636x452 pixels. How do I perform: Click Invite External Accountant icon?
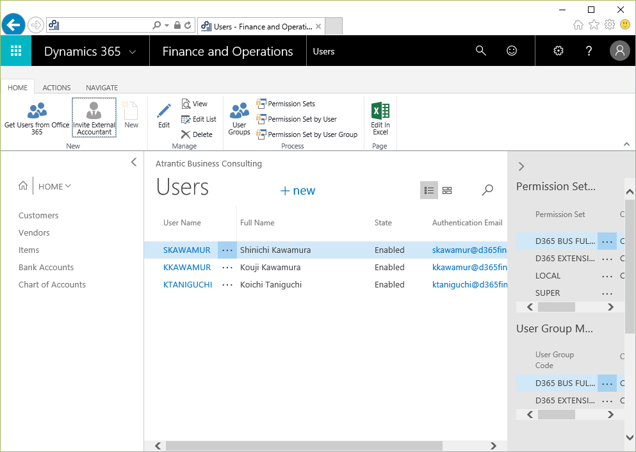tap(94, 110)
